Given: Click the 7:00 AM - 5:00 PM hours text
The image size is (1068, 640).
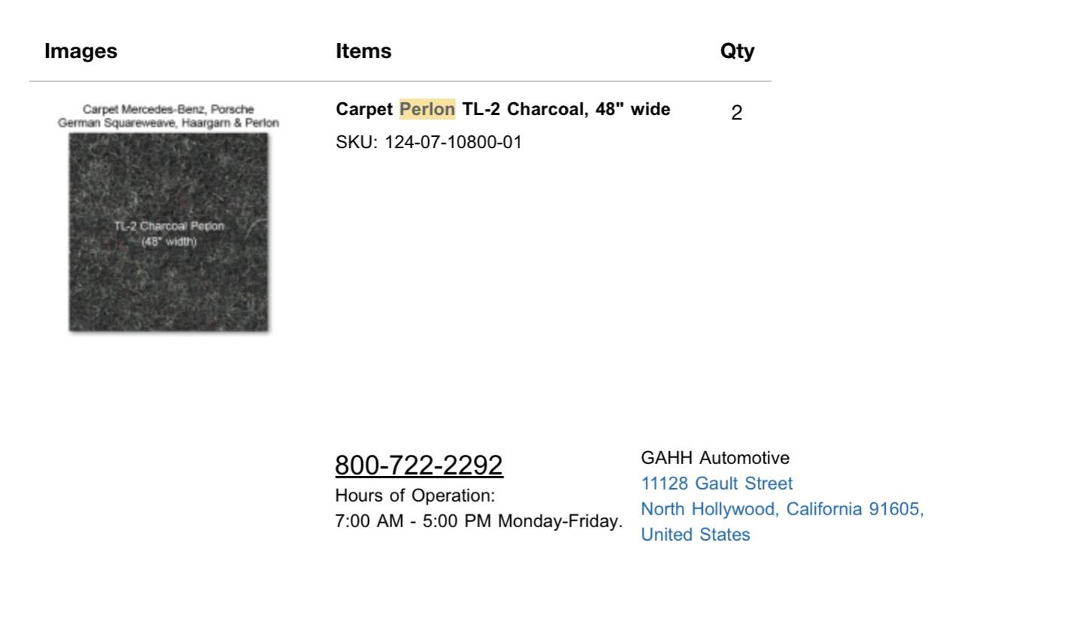Looking at the screenshot, I should click(479, 521).
